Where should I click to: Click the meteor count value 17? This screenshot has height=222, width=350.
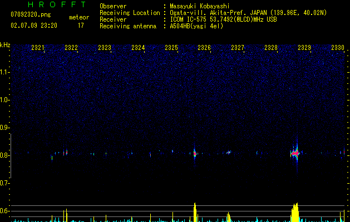click(x=81, y=26)
